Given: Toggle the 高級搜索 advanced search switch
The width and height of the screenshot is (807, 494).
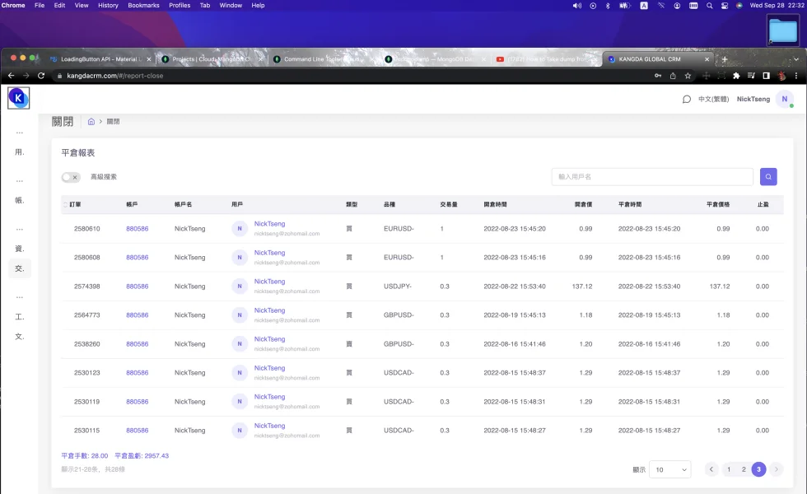Looking at the screenshot, I should [71, 177].
